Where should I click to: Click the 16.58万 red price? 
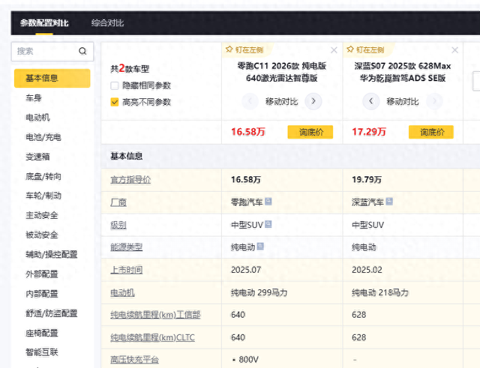coord(248,132)
